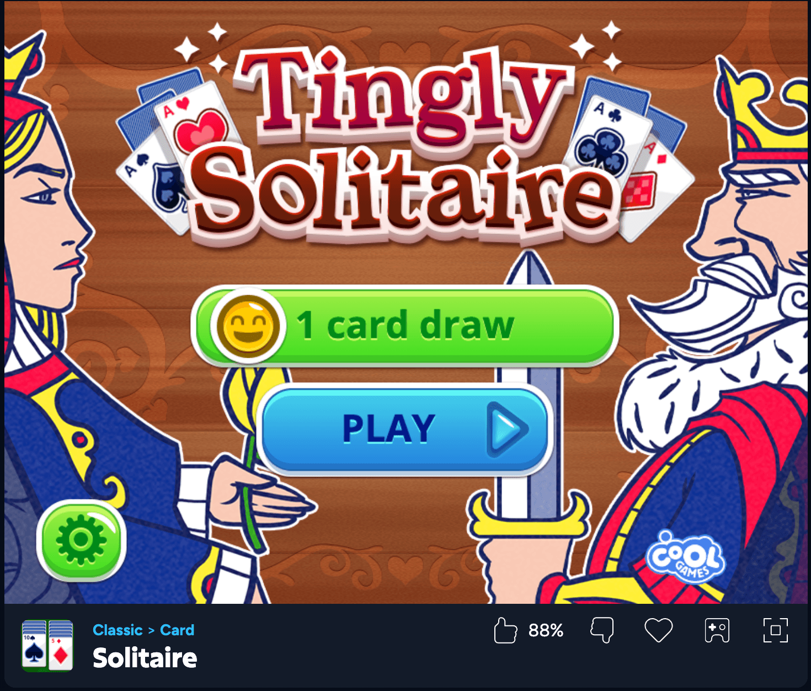Start the game with the PLAY button
Viewport: 811px width, 691px height.
pyautogui.click(x=405, y=429)
